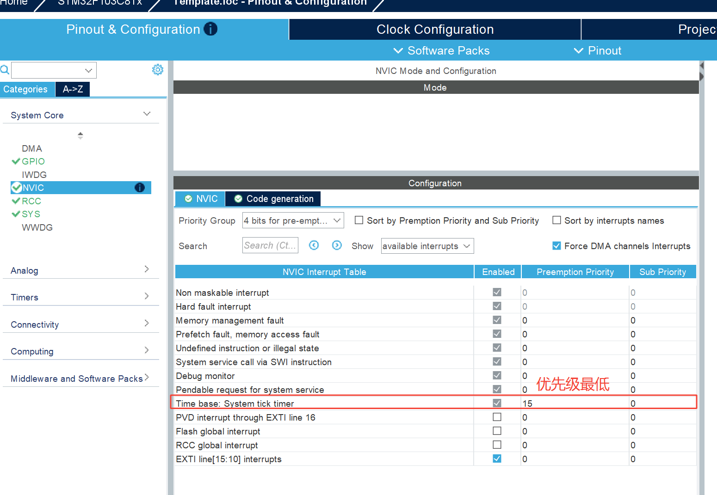Select WWDG in System Core list

(x=37, y=227)
